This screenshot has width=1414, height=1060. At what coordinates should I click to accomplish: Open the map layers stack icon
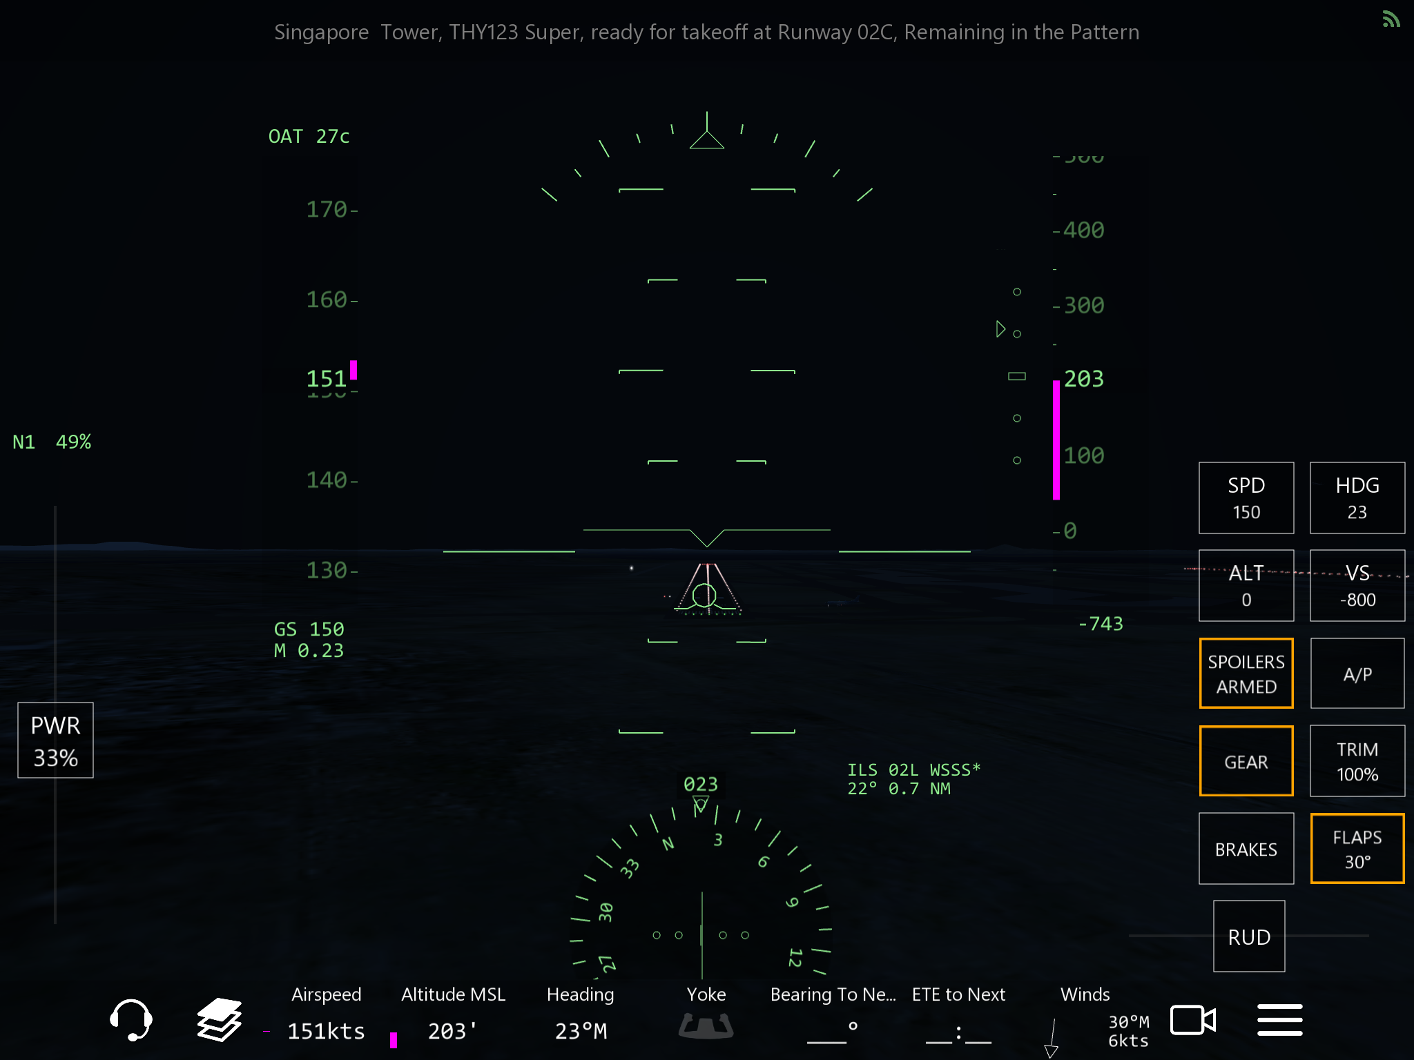pyautogui.click(x=220, y=1019)
